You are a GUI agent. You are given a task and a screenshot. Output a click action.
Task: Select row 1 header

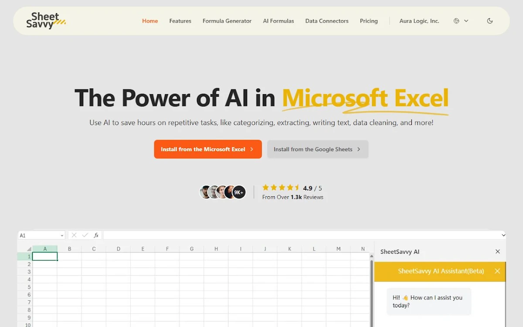(25, 256)
